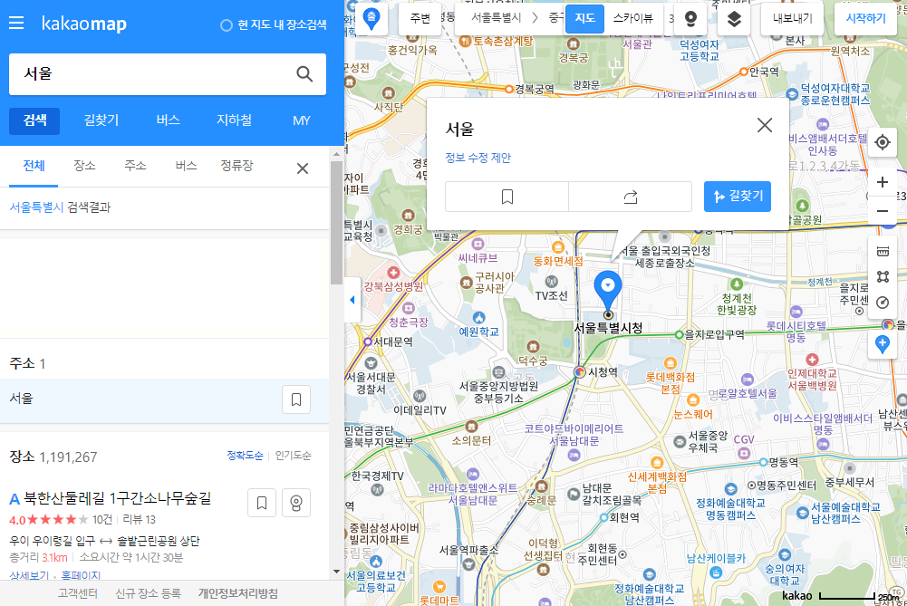Open roadview for 북한산둘레길 result
907x606 pixels.
coord(296,503)
